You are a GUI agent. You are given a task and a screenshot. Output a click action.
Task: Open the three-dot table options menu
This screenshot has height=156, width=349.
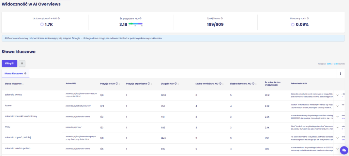[340, 73]
